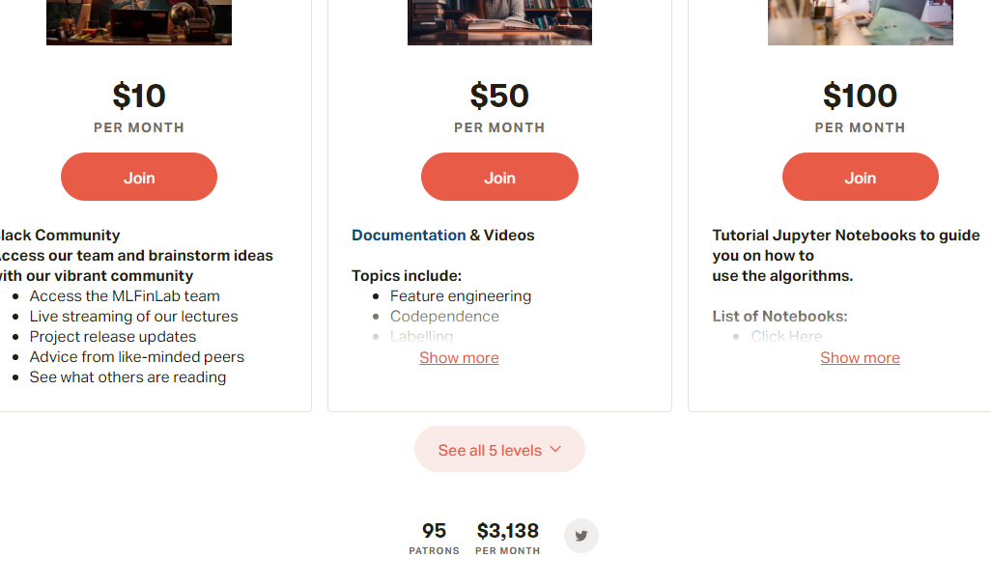Expand Show more under the $50 tier
Image resolution: width=991 pixels, height=585 pixels.
point(459,358)
